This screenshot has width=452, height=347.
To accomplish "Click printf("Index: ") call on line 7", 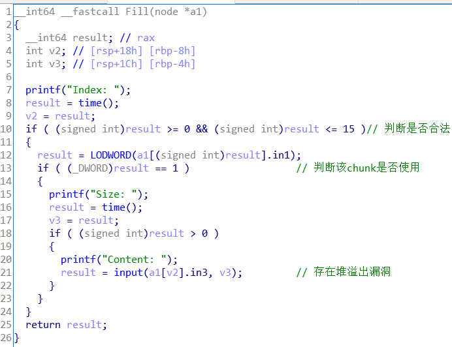I will click(78, 90).
